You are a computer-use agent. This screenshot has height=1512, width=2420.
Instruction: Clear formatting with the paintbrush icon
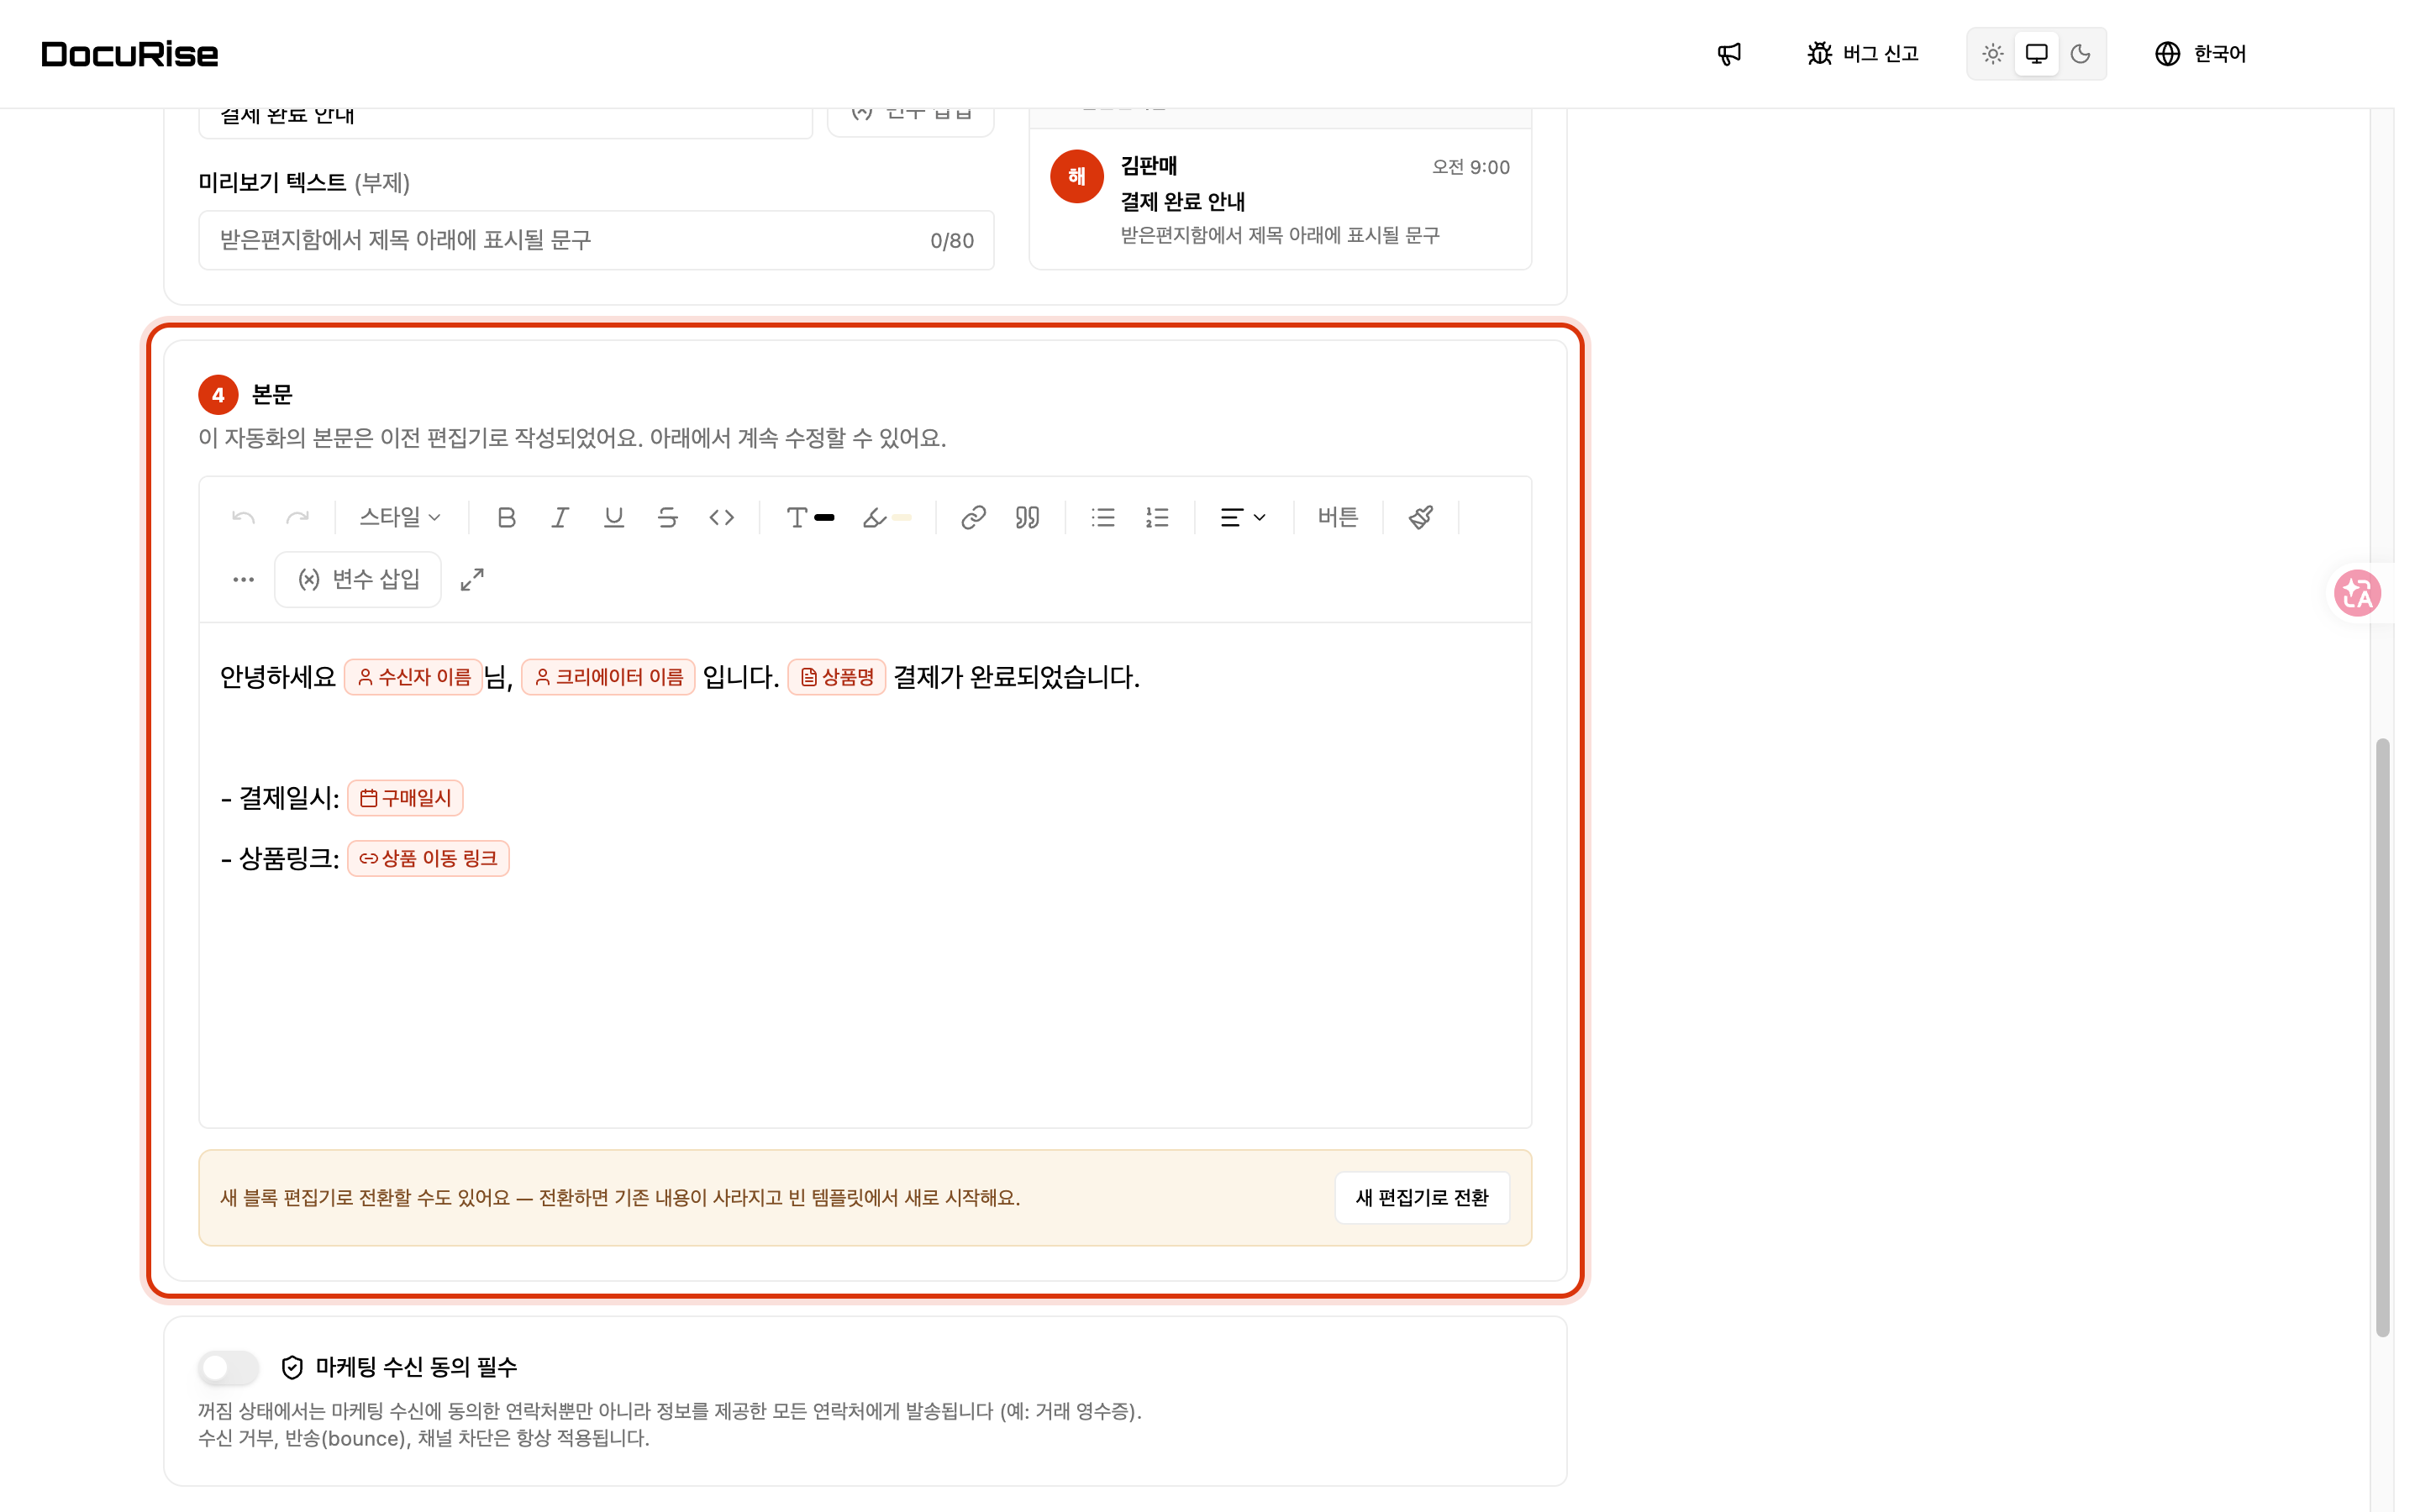pyautogui.click(x=1421, y=517)
